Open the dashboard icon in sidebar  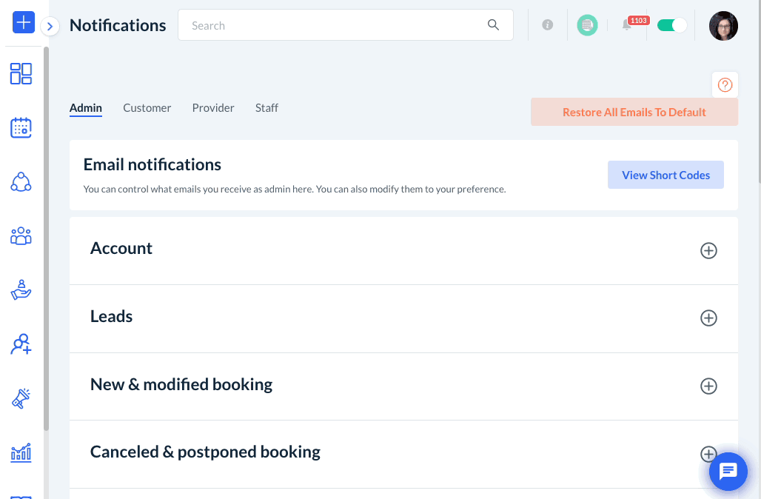21,73
